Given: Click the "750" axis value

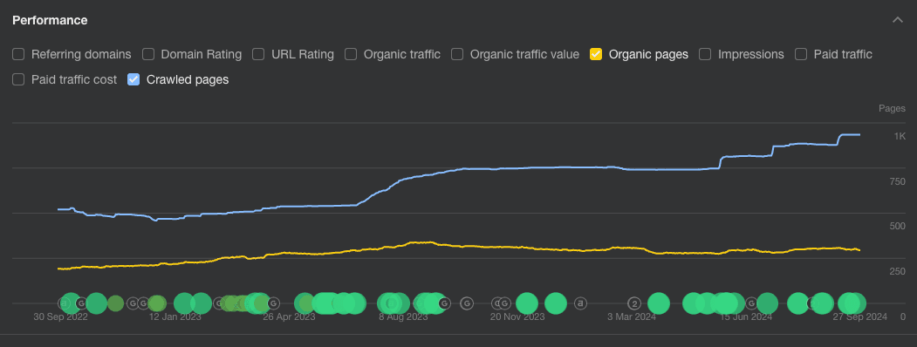Looking at the screenshot, I should tap(897, 181).
